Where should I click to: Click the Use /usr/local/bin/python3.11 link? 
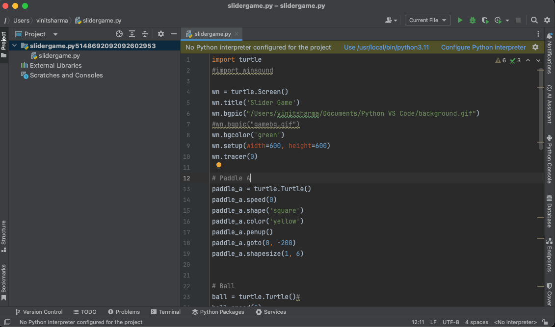(x=388, y=48)
